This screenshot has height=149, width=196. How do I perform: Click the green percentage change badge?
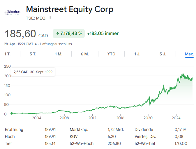[69, 34]
